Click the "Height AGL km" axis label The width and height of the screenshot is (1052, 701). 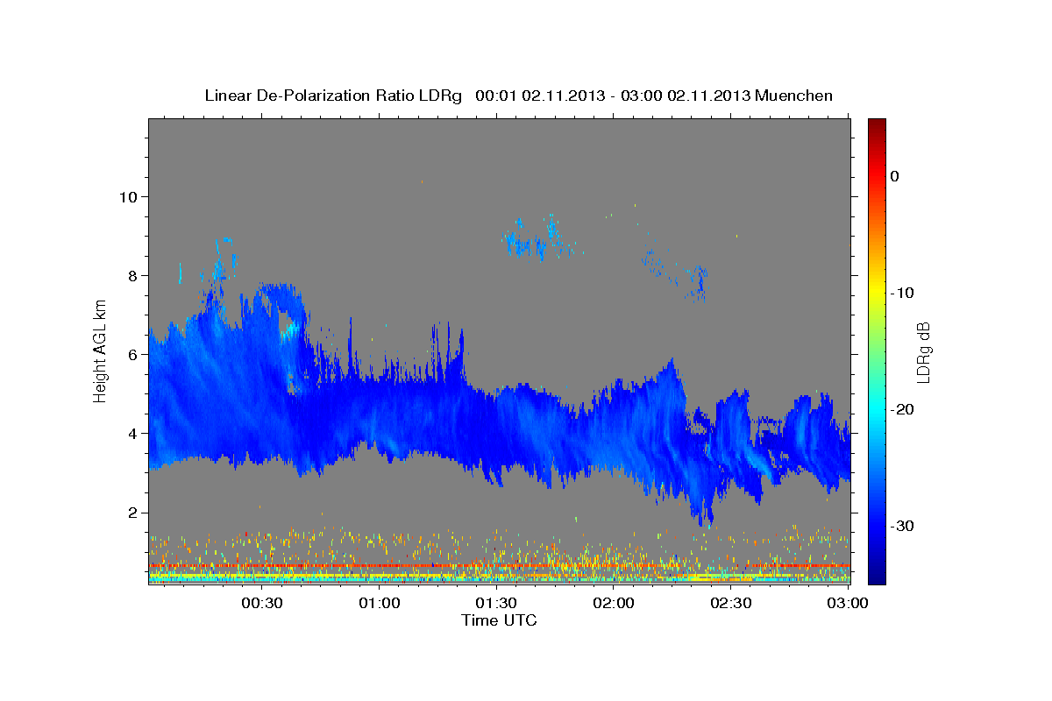[x=101, y=350]
